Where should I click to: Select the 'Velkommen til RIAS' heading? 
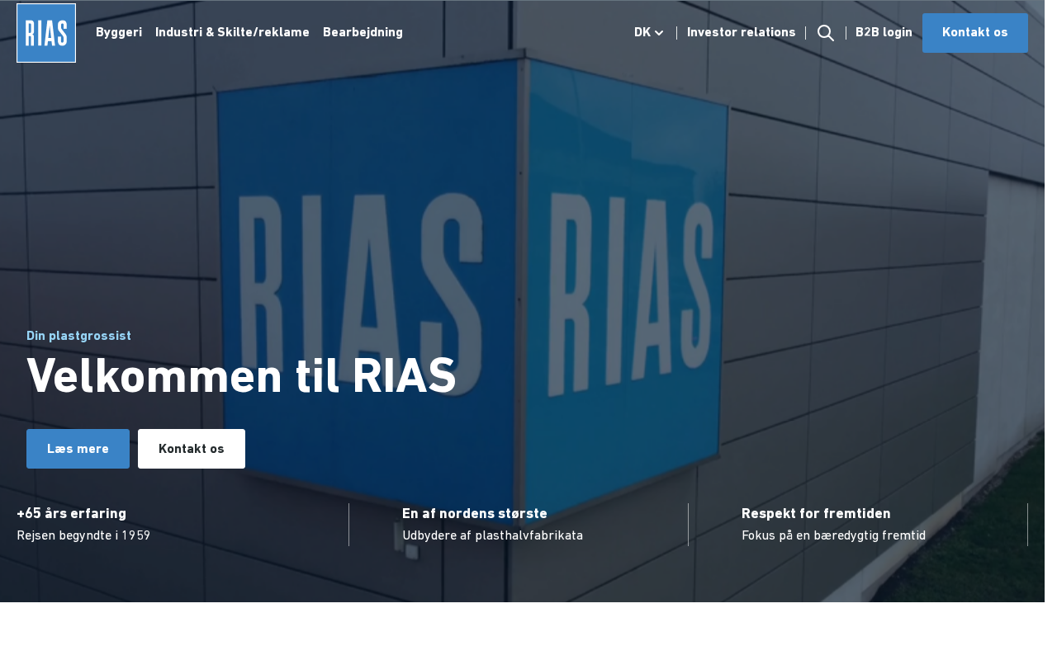tap(241, 376)
